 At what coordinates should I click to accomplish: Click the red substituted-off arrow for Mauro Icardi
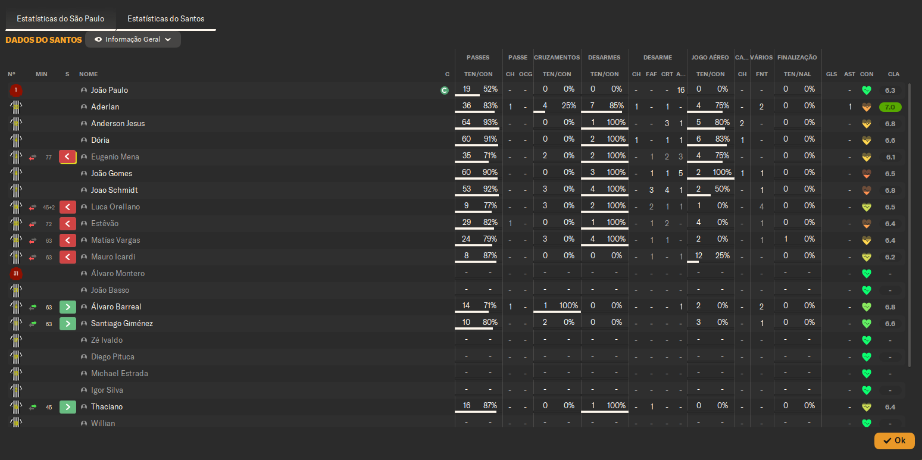[68, 257]
